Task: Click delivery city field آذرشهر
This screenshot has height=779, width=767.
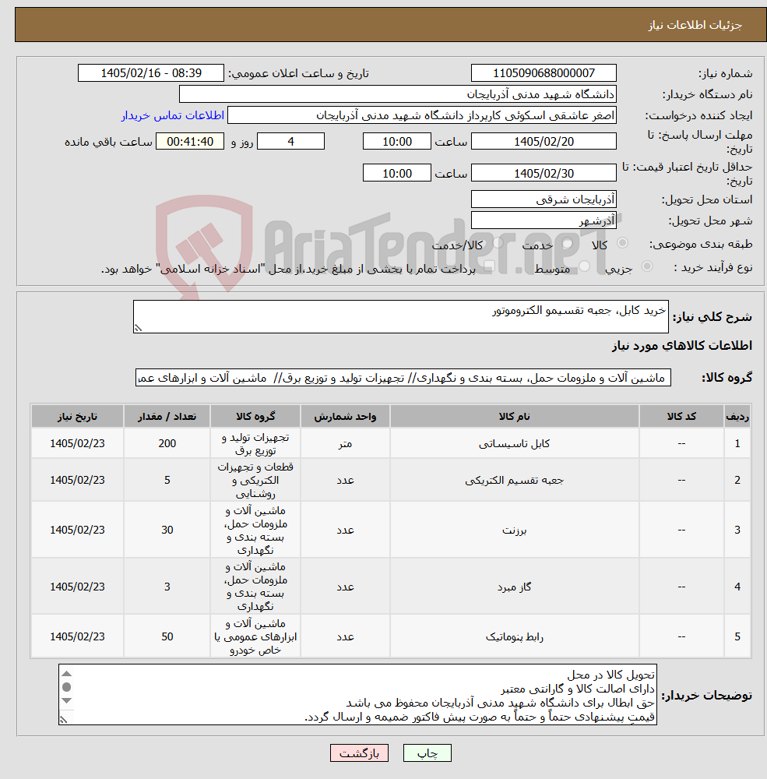Action: click(544, 220)
